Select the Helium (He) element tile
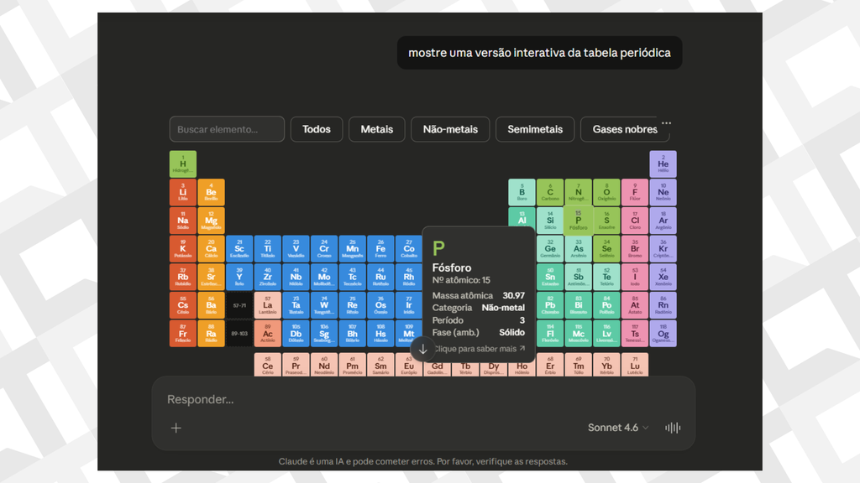860x483 pixels. click(663, 164)
